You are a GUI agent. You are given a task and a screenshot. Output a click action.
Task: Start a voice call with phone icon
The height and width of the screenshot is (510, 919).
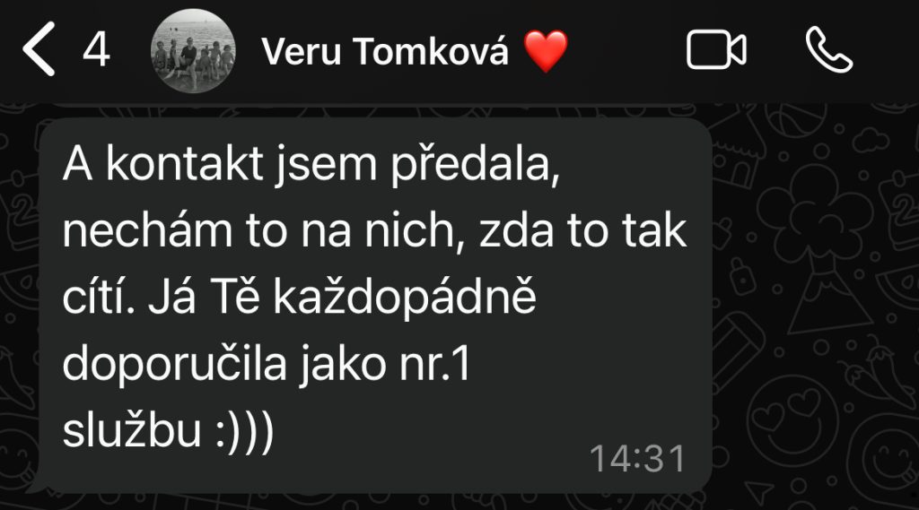[829, 50]
